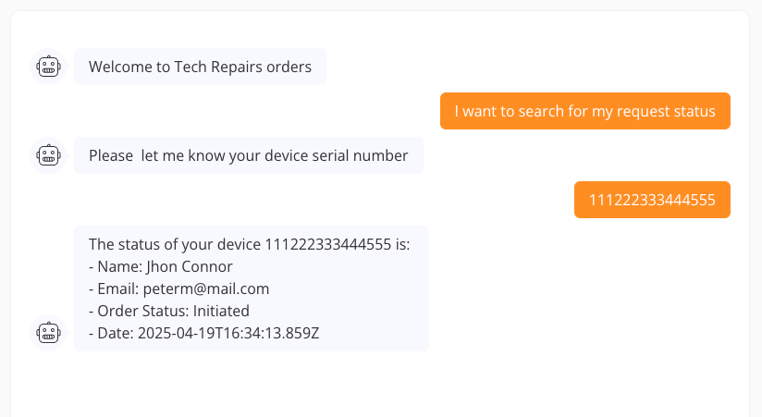This screenshot has width=762, height=417.
Task: Select the 'Initiated' status value
Action: (x=217, y=311)
